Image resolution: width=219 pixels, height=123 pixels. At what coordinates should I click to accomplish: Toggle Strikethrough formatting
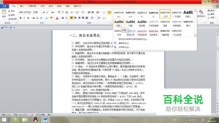(34, 18)
